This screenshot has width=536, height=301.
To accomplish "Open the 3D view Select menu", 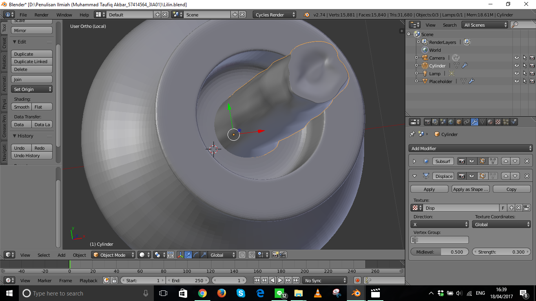I will [x=44, y=255].
